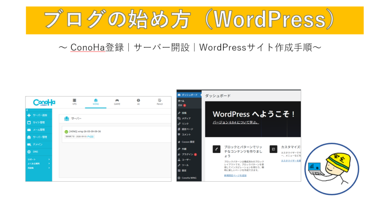Click the layout icon beside カスタマイズ

coord(274,149)
